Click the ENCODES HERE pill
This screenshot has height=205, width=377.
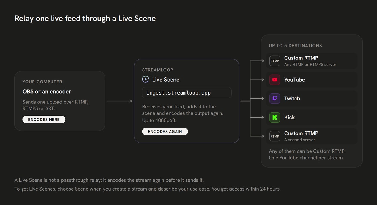click(x=44, y=120)
